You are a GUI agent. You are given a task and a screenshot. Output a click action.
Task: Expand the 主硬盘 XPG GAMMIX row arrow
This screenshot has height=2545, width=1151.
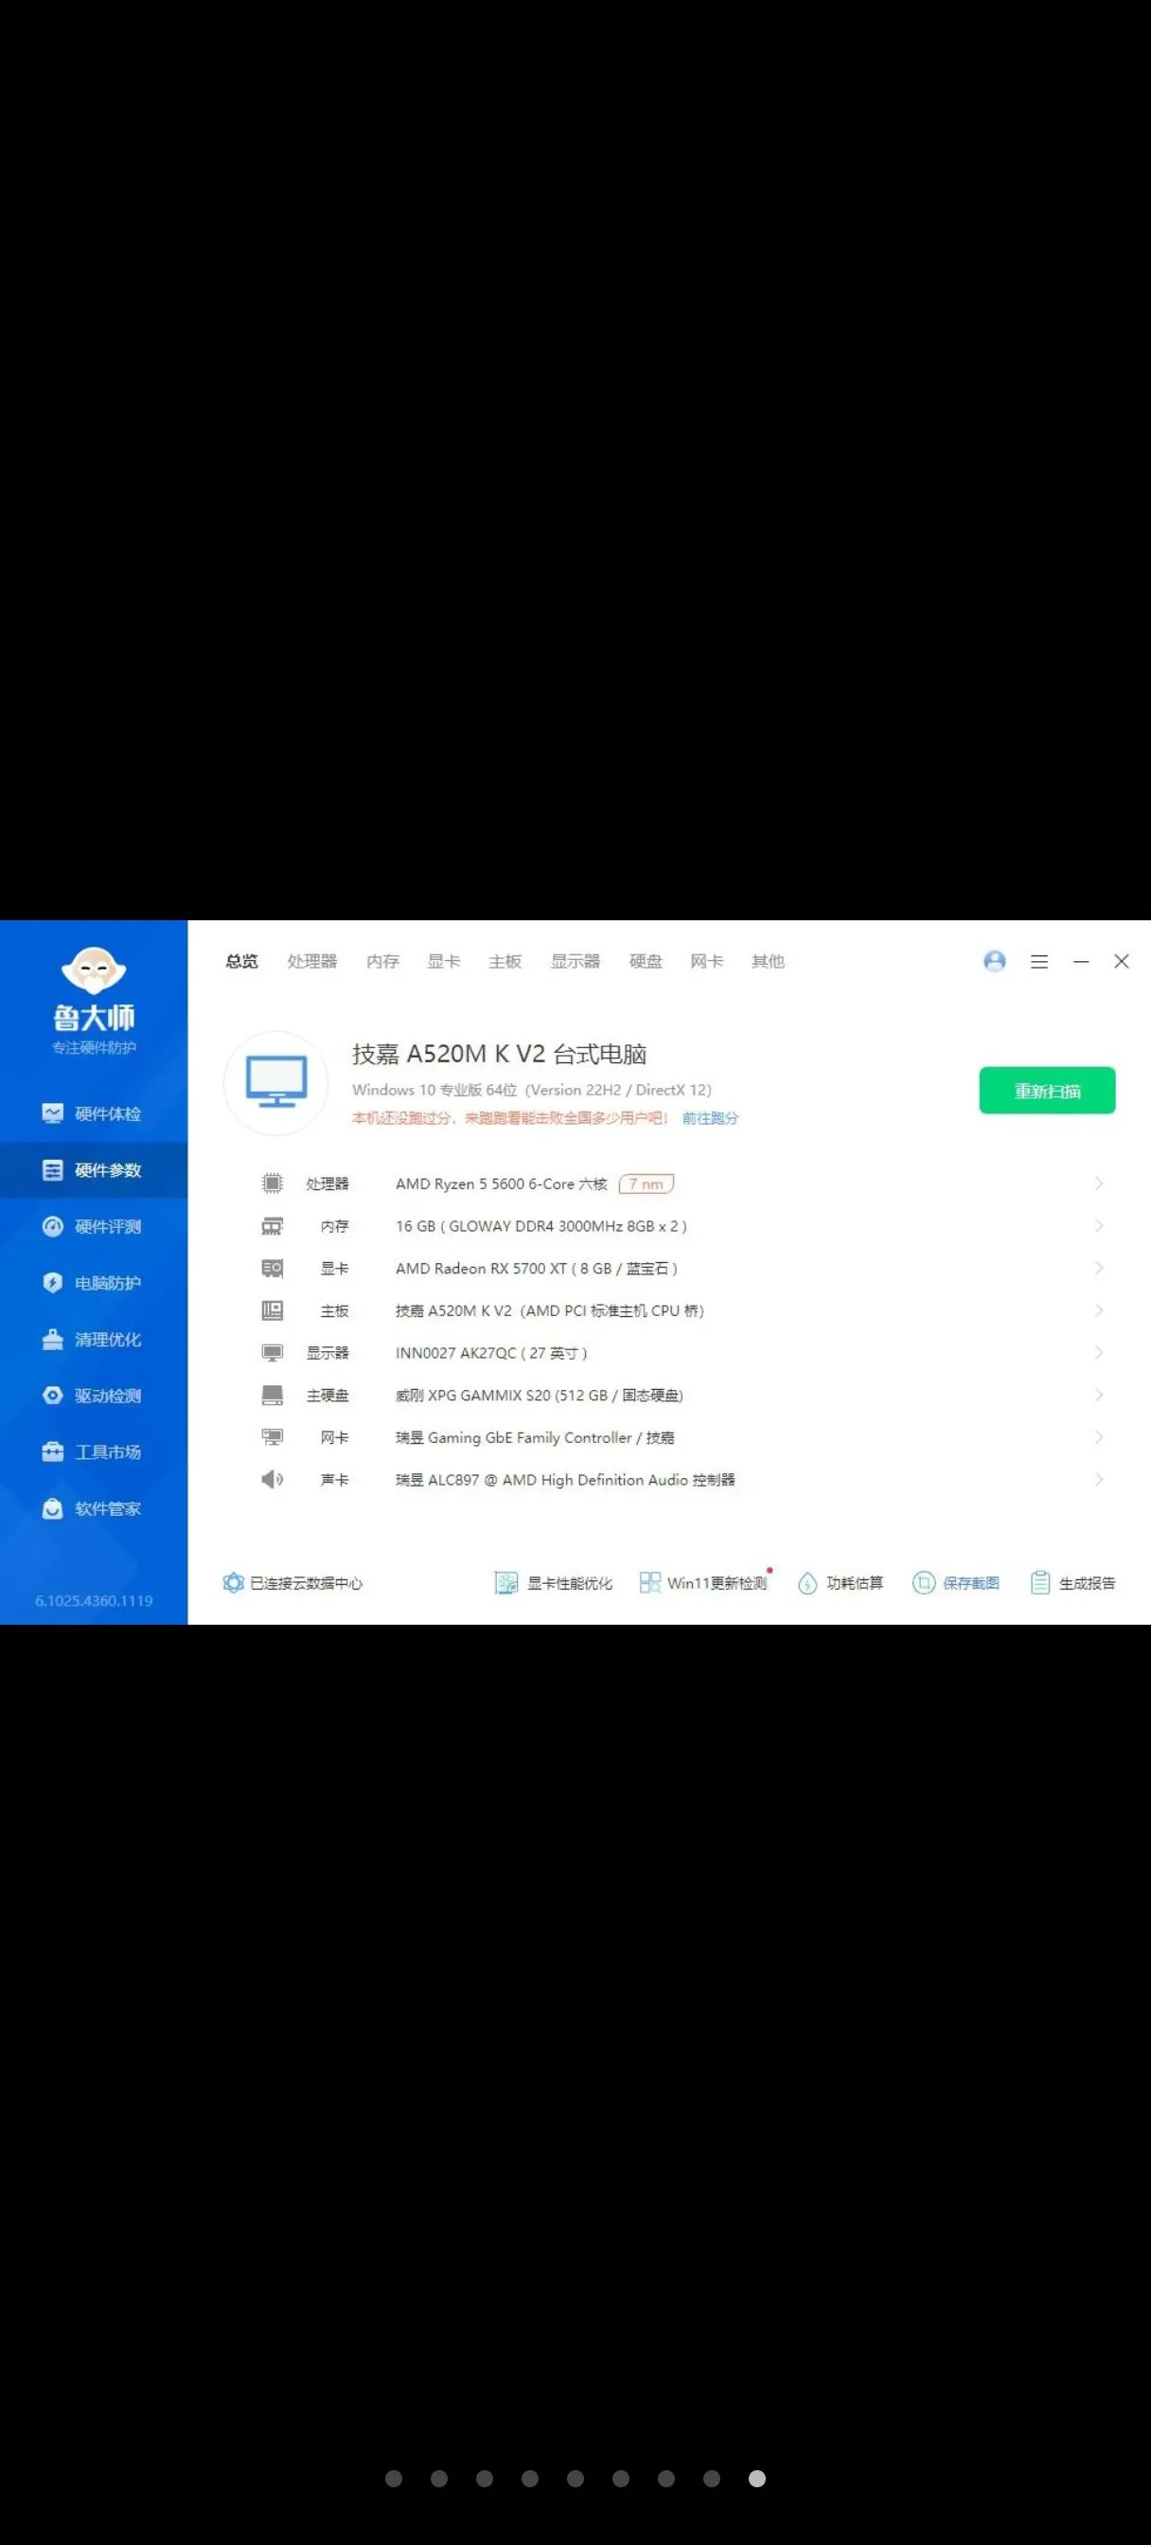point(1098,1395)
